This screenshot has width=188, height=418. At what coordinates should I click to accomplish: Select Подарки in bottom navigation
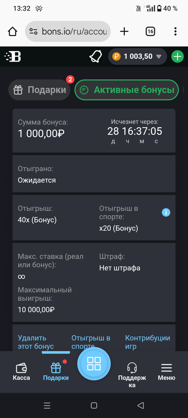click(x=56, y=371)
